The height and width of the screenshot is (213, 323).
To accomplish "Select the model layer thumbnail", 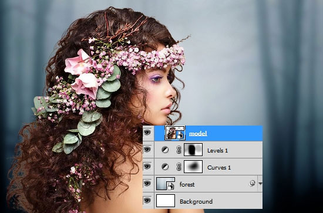I will coord(175,133).
